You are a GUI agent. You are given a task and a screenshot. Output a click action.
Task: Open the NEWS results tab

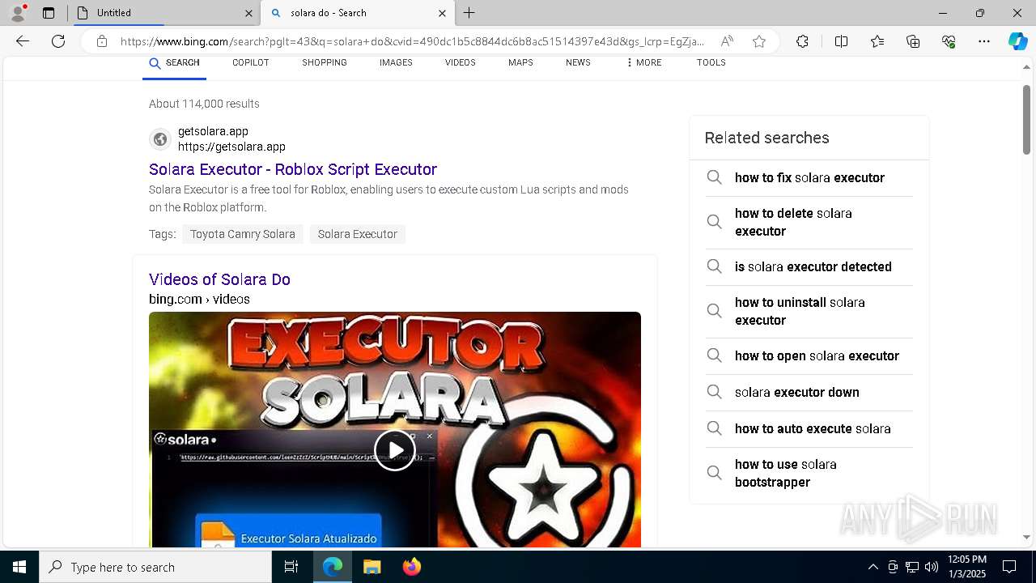(578, 63)
